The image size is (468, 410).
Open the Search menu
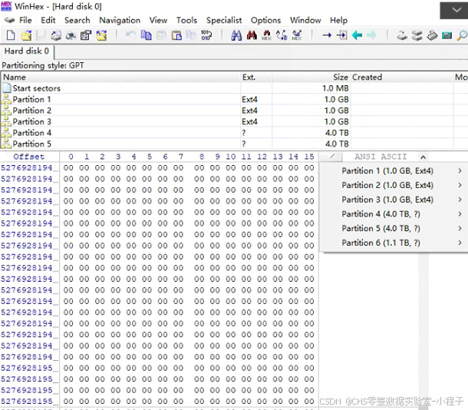pyautogui.click(x=77, y=20)
